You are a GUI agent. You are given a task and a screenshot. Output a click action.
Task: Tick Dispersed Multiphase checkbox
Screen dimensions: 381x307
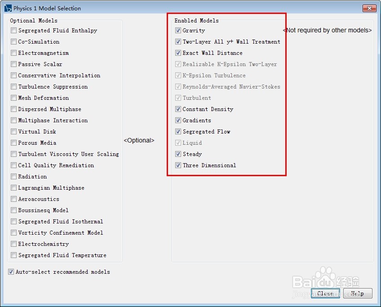tap(14, 109)
